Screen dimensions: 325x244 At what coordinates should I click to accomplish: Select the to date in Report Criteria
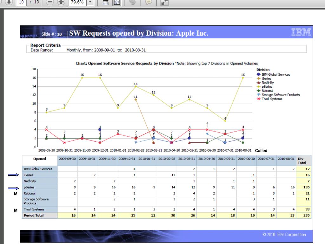135,50
